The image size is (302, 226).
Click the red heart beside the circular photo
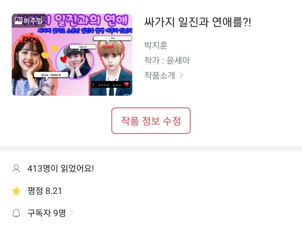point(63,59)
